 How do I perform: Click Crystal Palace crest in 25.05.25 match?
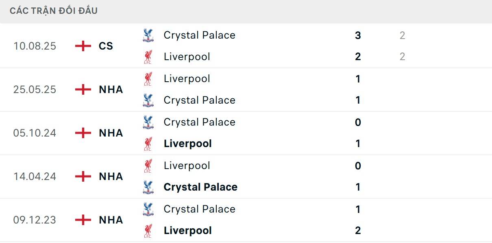[x=148, y=100]
